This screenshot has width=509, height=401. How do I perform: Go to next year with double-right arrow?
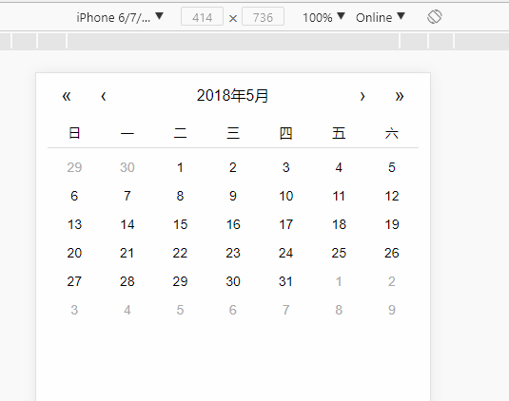[400, 96]
